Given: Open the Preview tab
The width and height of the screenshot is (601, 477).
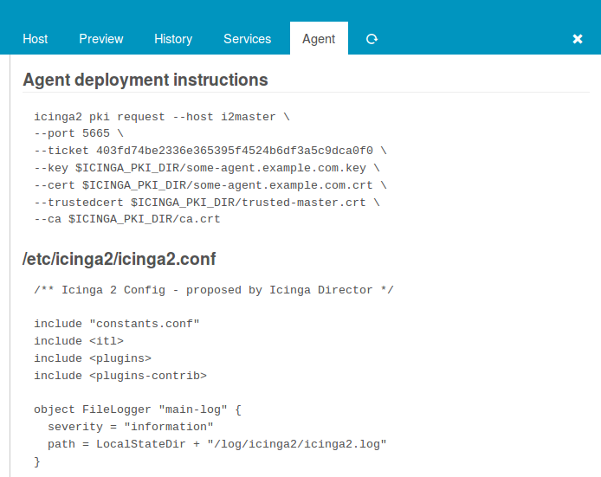Looking at the screenshot, I should click(101, 39).
